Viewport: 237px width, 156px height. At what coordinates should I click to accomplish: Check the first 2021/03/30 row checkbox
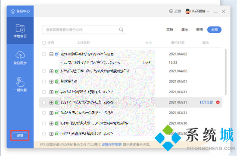pyautogui.click(x=44, y=123)
